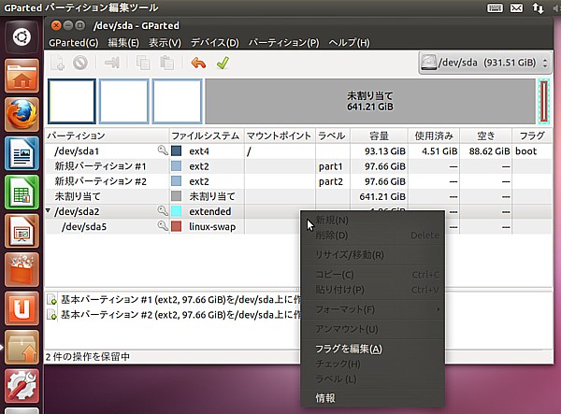Image resolution: width=561 pixels, height=414 pixels.
Task: Open the /dev/sda device selector dropdown
Action: click(x=484, y=63)
